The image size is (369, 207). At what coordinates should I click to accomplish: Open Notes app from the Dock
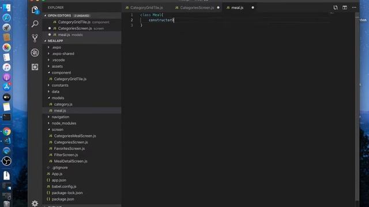6,107
